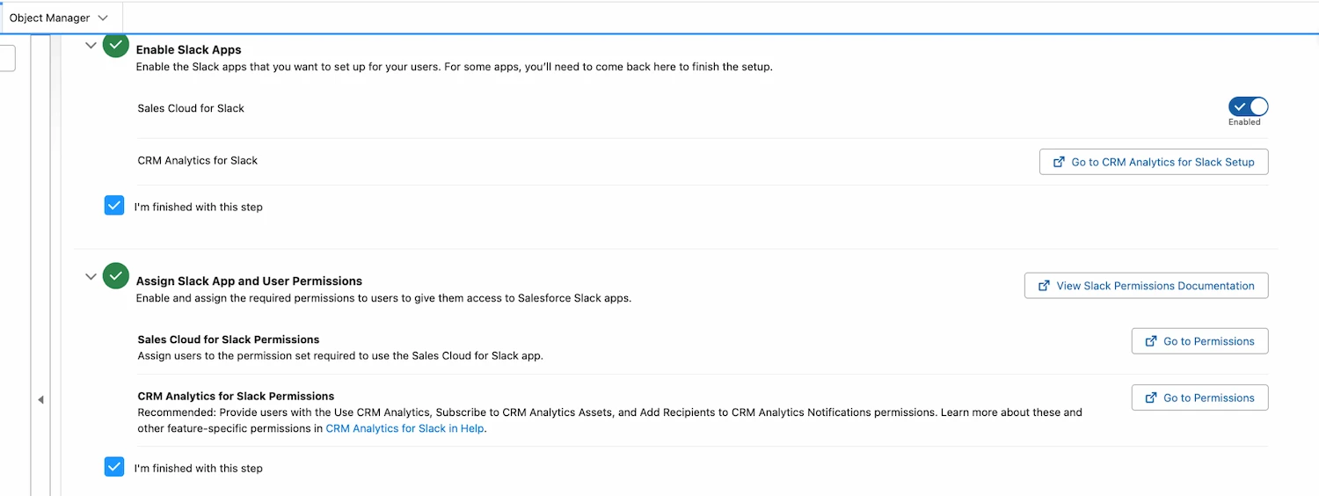Go to Permissions for CRM Analytics for Slack
This screenshot has width=1319, height=496.
tap(1200, 398)
